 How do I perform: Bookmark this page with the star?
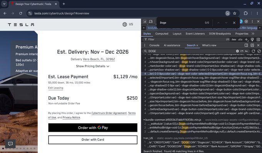234,14
